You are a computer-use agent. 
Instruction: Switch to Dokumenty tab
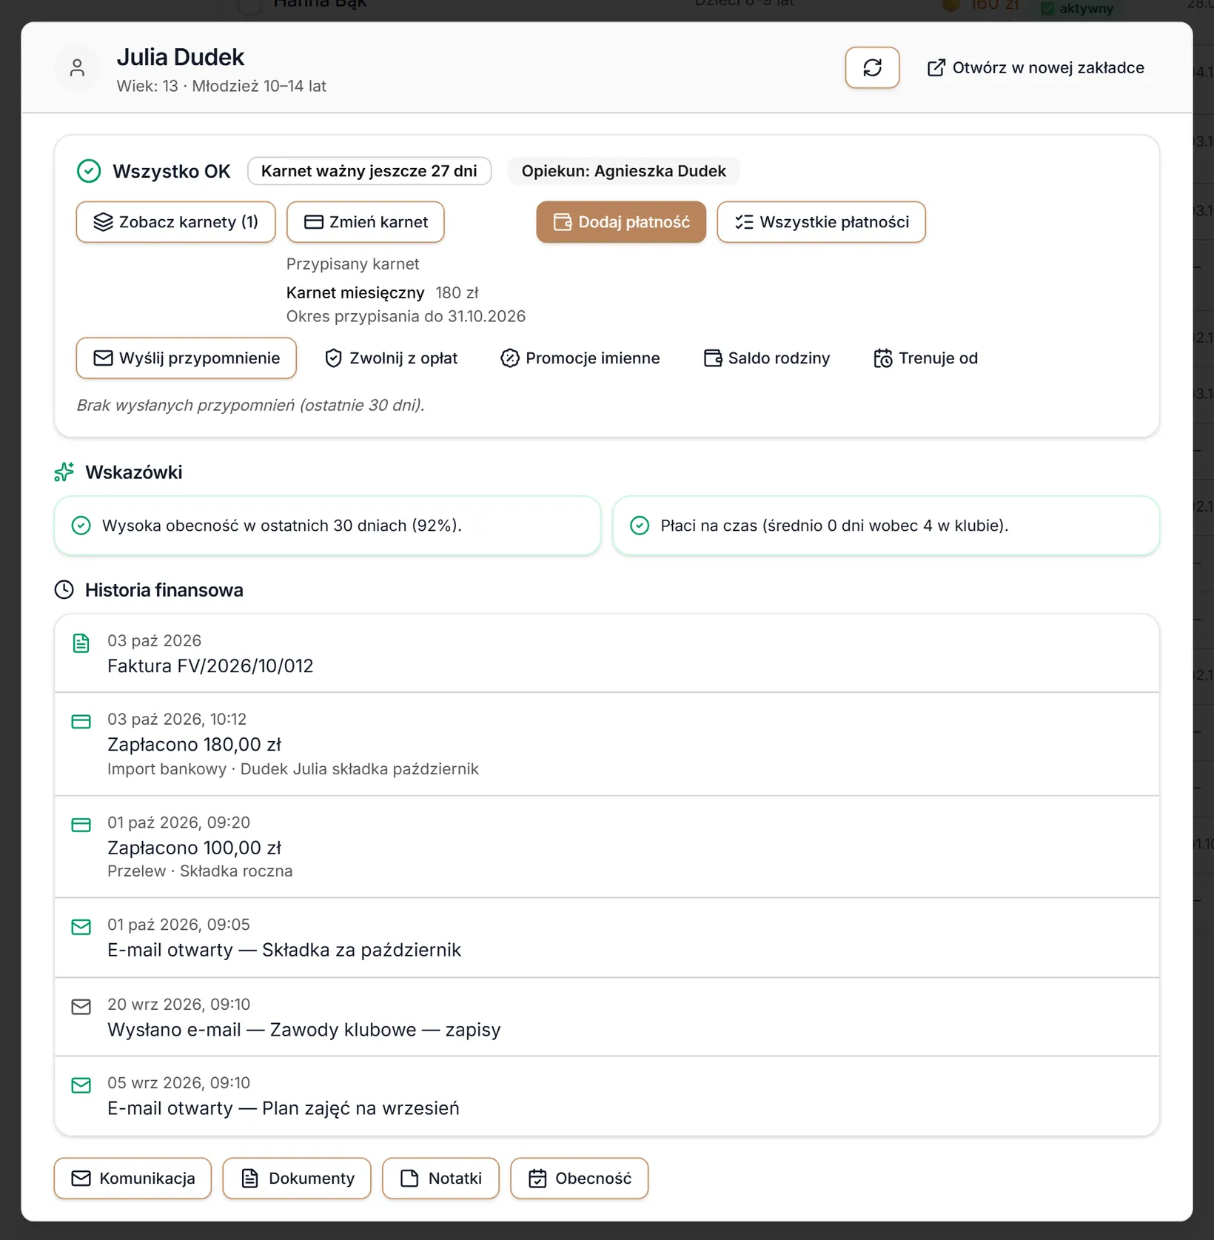(x=297, y=1179)
